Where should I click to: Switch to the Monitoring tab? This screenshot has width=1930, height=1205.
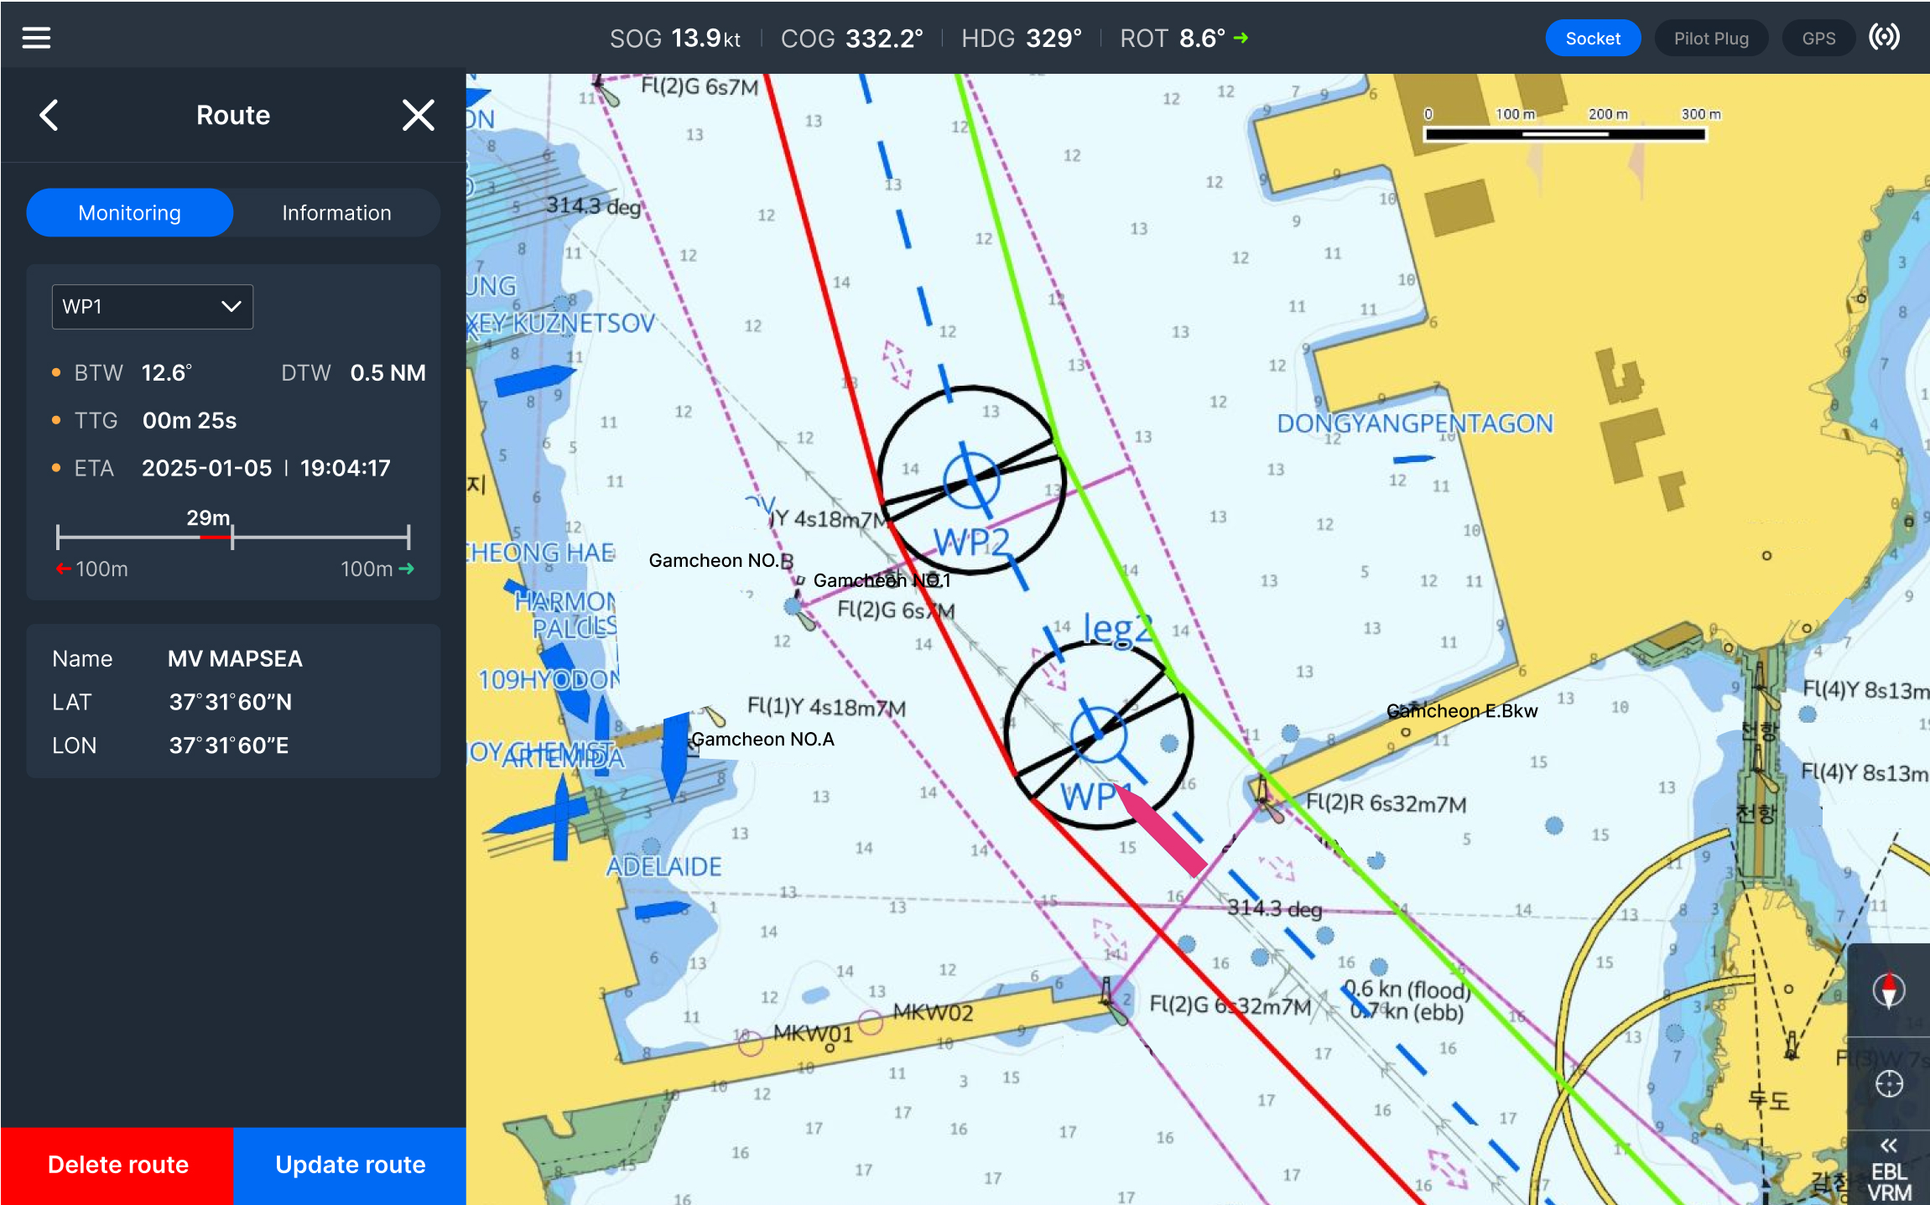tap(130, 213)
